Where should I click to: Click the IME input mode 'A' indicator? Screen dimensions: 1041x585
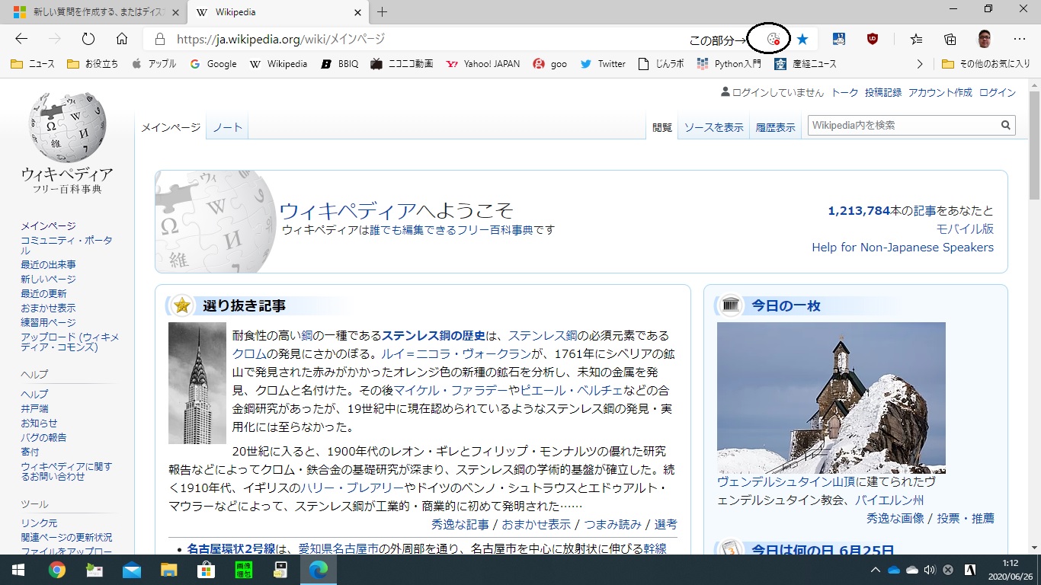coord(971,570)
